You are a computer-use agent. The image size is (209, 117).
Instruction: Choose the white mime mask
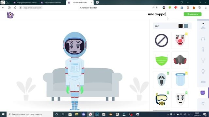point(180,99)
